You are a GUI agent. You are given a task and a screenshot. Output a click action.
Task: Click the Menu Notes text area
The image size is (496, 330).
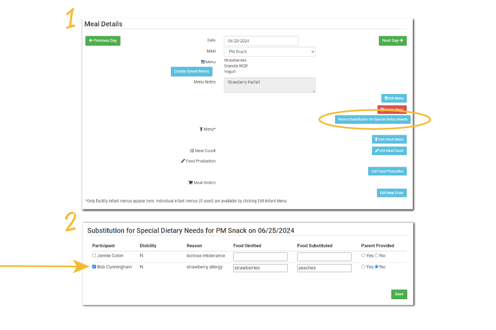(x=269, y=85)
